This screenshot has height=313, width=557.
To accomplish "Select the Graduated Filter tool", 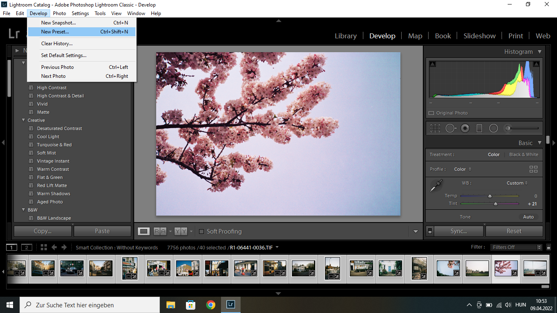I will coord(479,128).
